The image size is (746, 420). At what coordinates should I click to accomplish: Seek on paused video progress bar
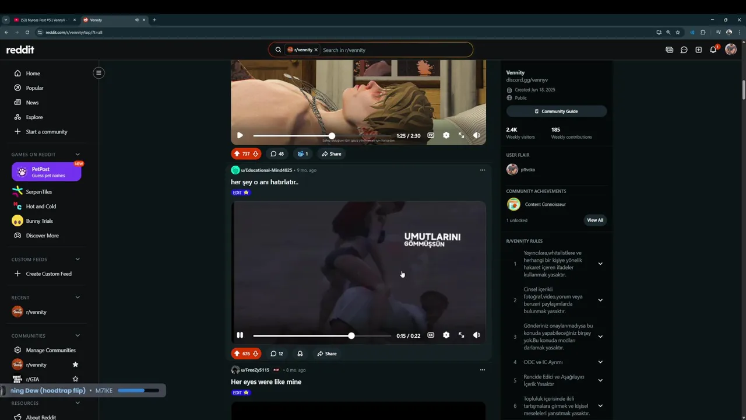[x=322, y=135]
